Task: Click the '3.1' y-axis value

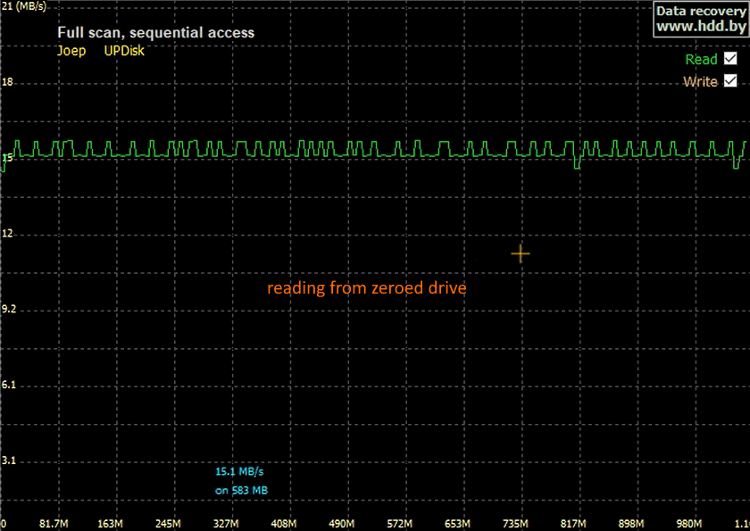Action: click(9, 460)
